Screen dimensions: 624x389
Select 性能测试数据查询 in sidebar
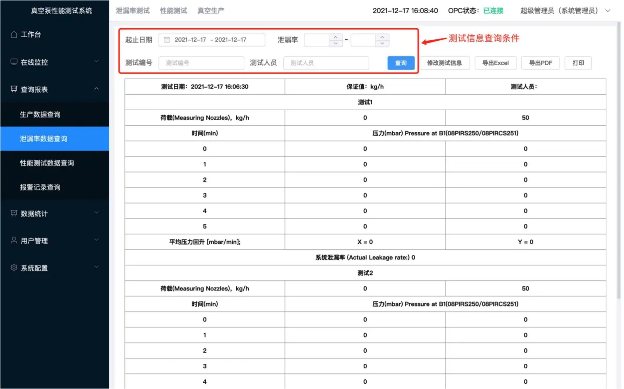tap(54, 163)
